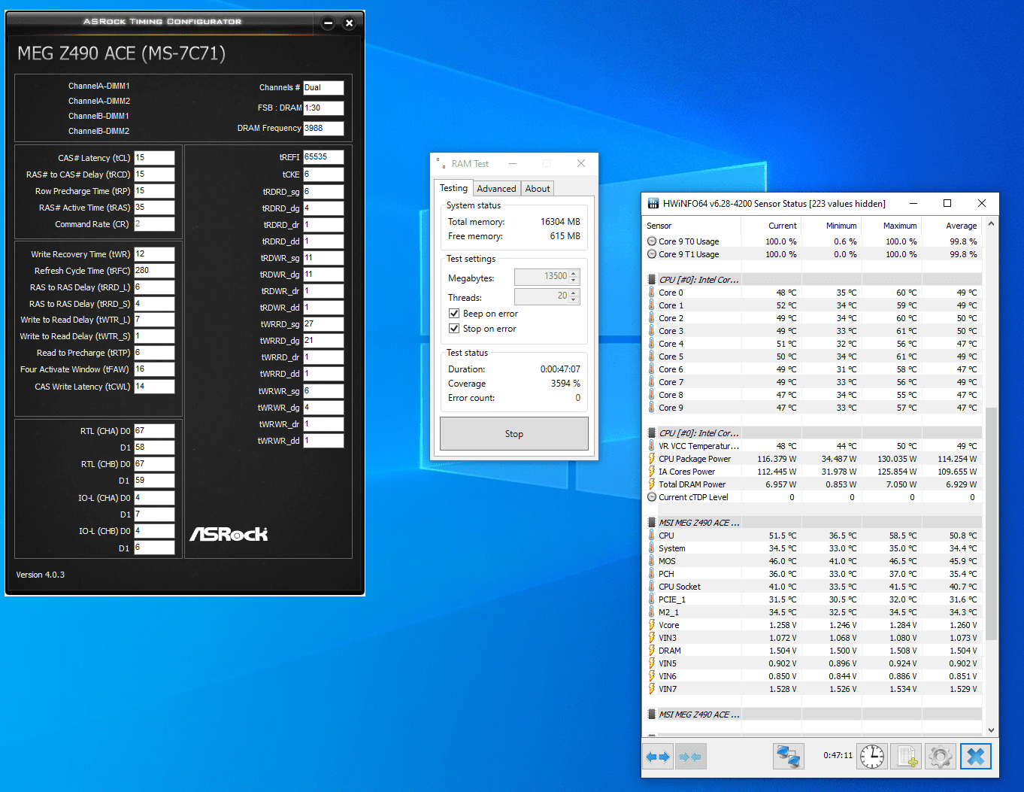Select the VIN3 sensor row label
This screenshot has width=1024, height=792.
pos(668,638)
